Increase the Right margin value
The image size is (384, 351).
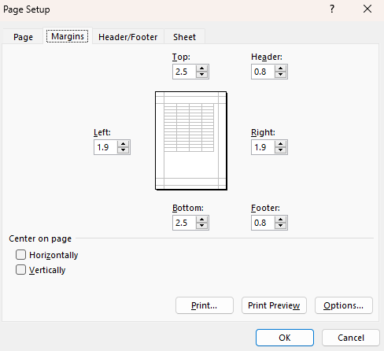[280, 144]
